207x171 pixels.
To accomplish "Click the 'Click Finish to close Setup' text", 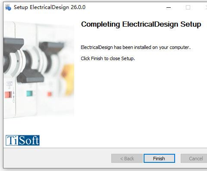I will 108,58.
